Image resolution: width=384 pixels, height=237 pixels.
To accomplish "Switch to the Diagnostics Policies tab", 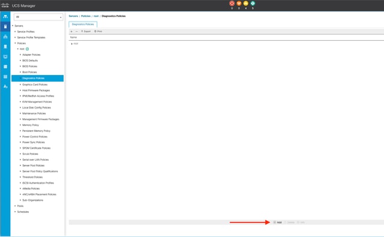I will pos(83,24).
